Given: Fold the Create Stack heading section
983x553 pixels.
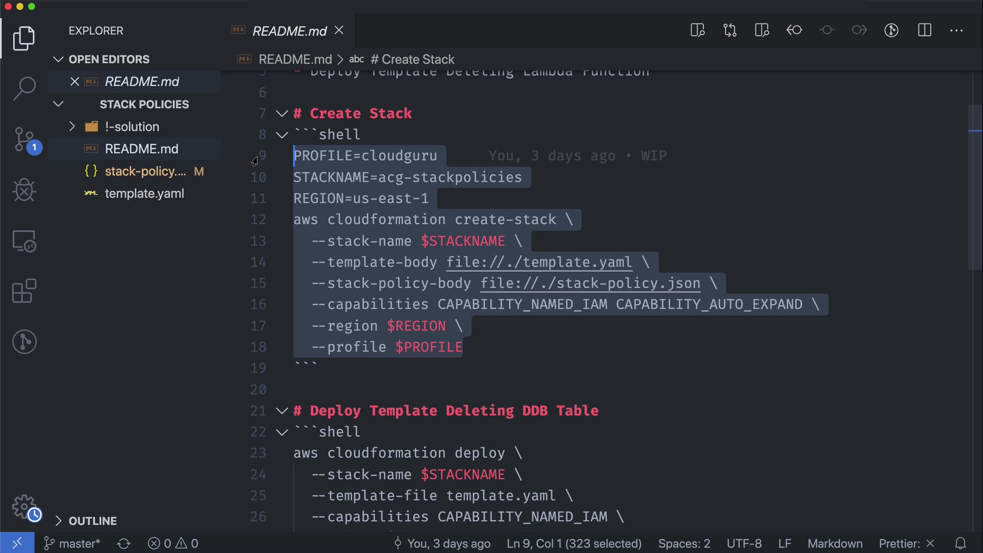Looking at the screenshot, I should [x=282, y=113].
